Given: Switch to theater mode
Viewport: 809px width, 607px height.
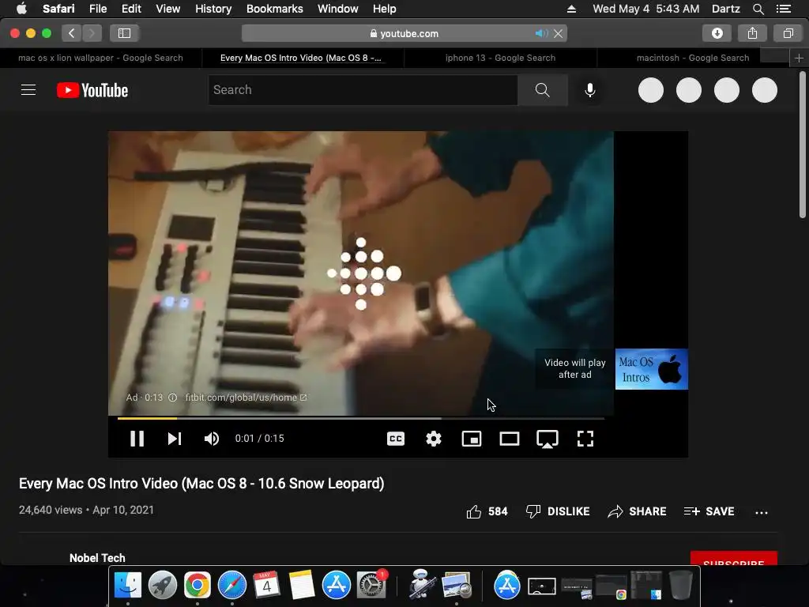Looking at the screenshot, I should tap(510, 439).
